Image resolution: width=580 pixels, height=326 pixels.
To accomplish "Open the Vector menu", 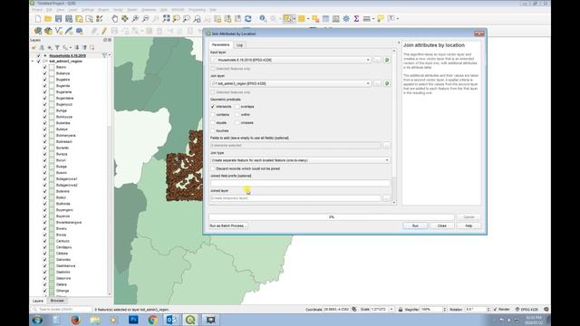I will pyautogui.click(x=118, y=10).
